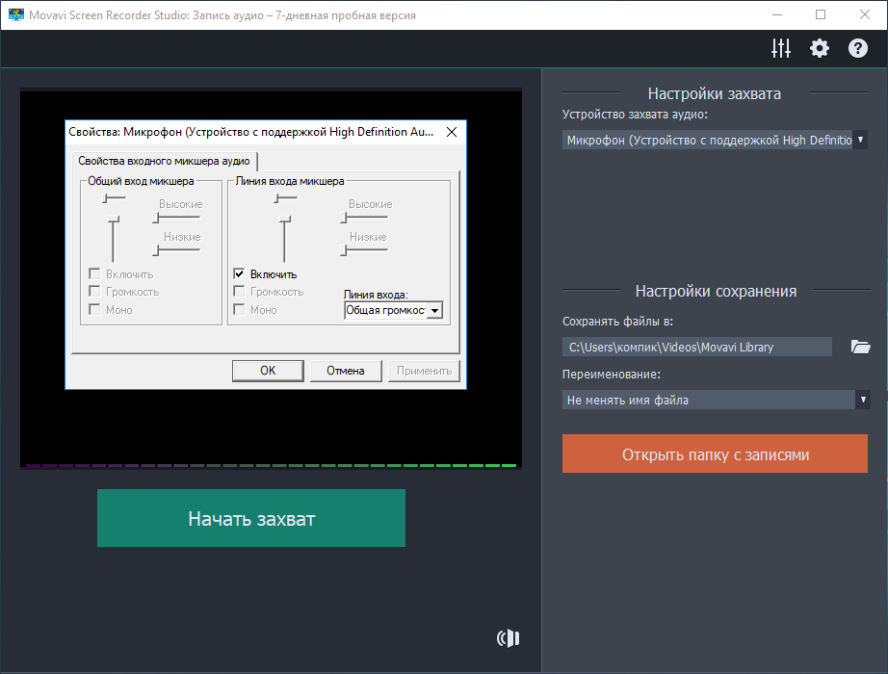This screenshot has height=674, width=888.
Task: Browse for save folder using folder icon
Action: coord(860,347)
